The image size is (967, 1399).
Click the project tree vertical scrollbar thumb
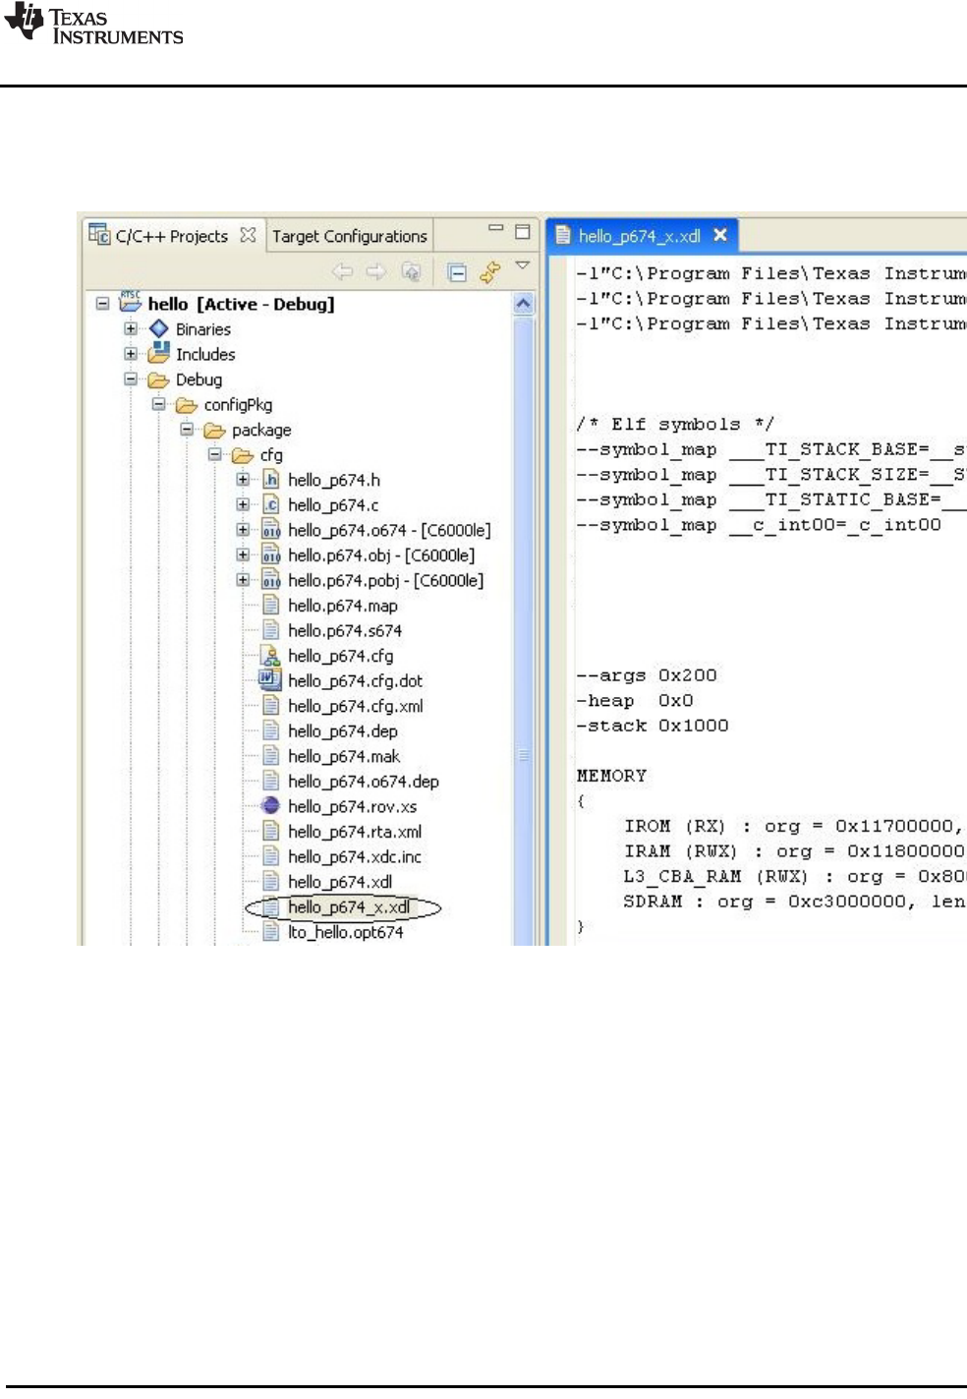pos(523,629)
